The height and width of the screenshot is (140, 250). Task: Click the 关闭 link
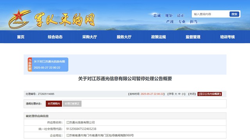coord(192,94)
